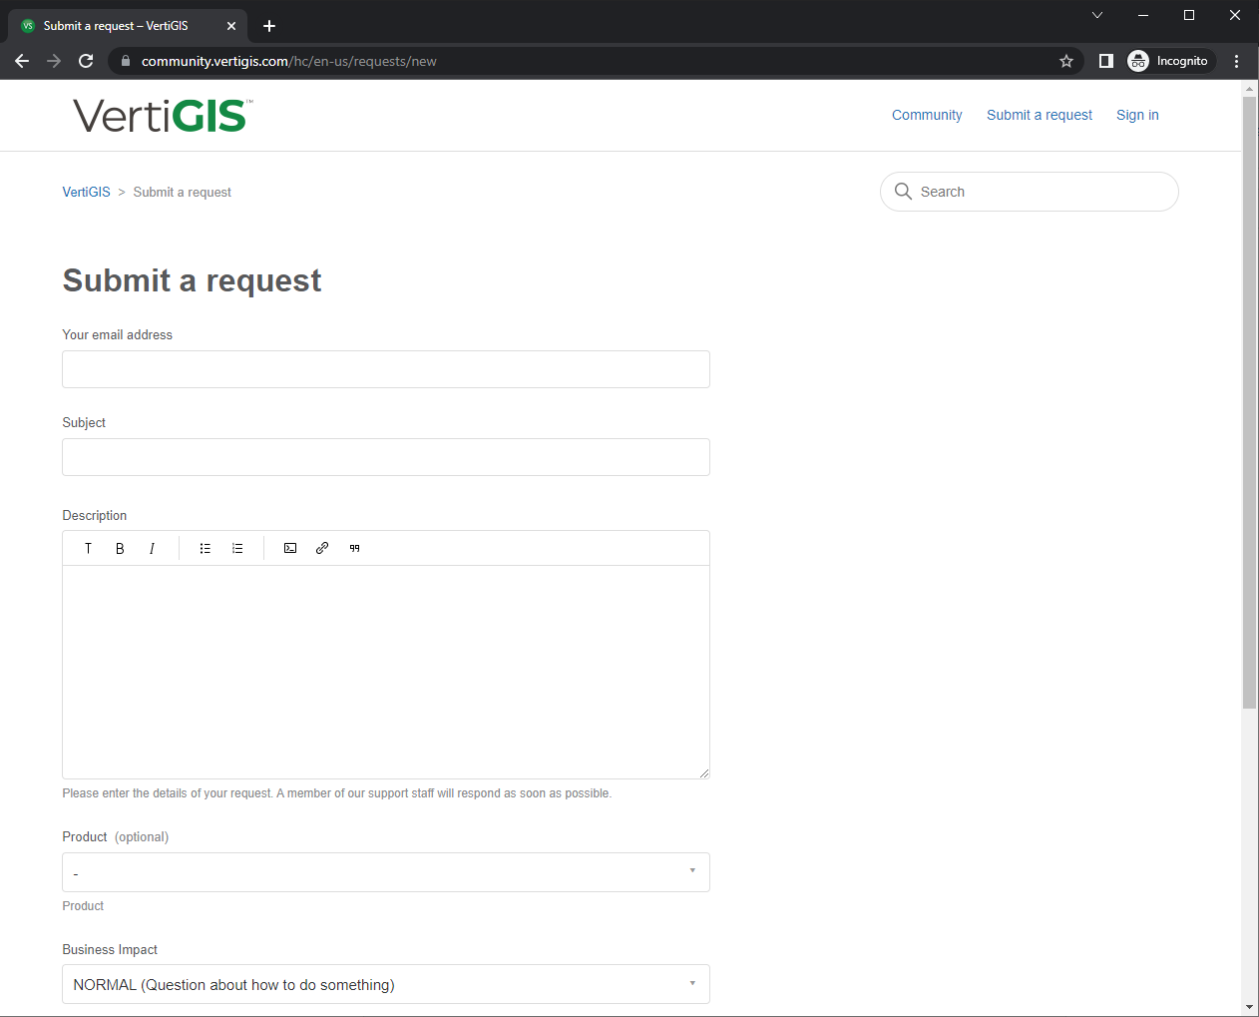
Task: Focus the Subject input field
Action: (386, 457)
